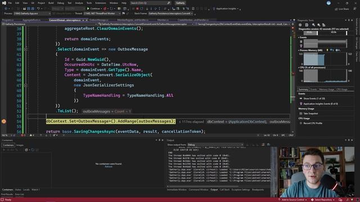Click the red Stop Debugging square

[x=137, y=9]
